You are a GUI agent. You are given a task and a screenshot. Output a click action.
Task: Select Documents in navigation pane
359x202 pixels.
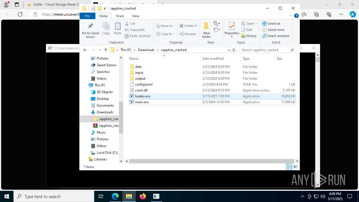pos(102,105)
